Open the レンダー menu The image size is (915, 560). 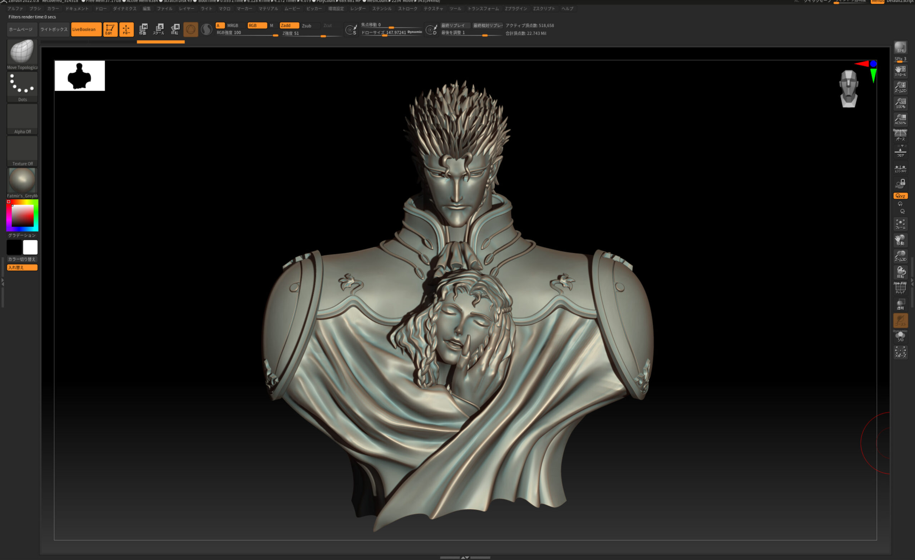point(358,9)
